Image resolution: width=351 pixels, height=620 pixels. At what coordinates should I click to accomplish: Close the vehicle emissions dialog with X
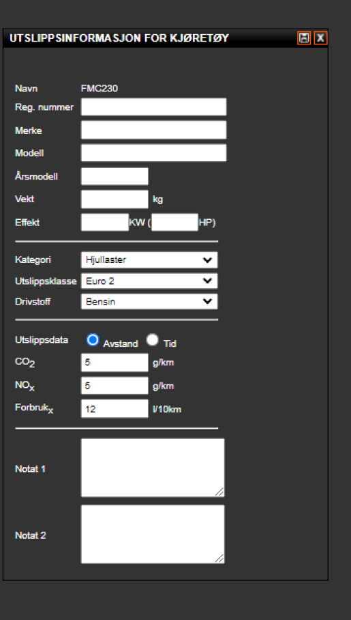[x=320, y=38]
